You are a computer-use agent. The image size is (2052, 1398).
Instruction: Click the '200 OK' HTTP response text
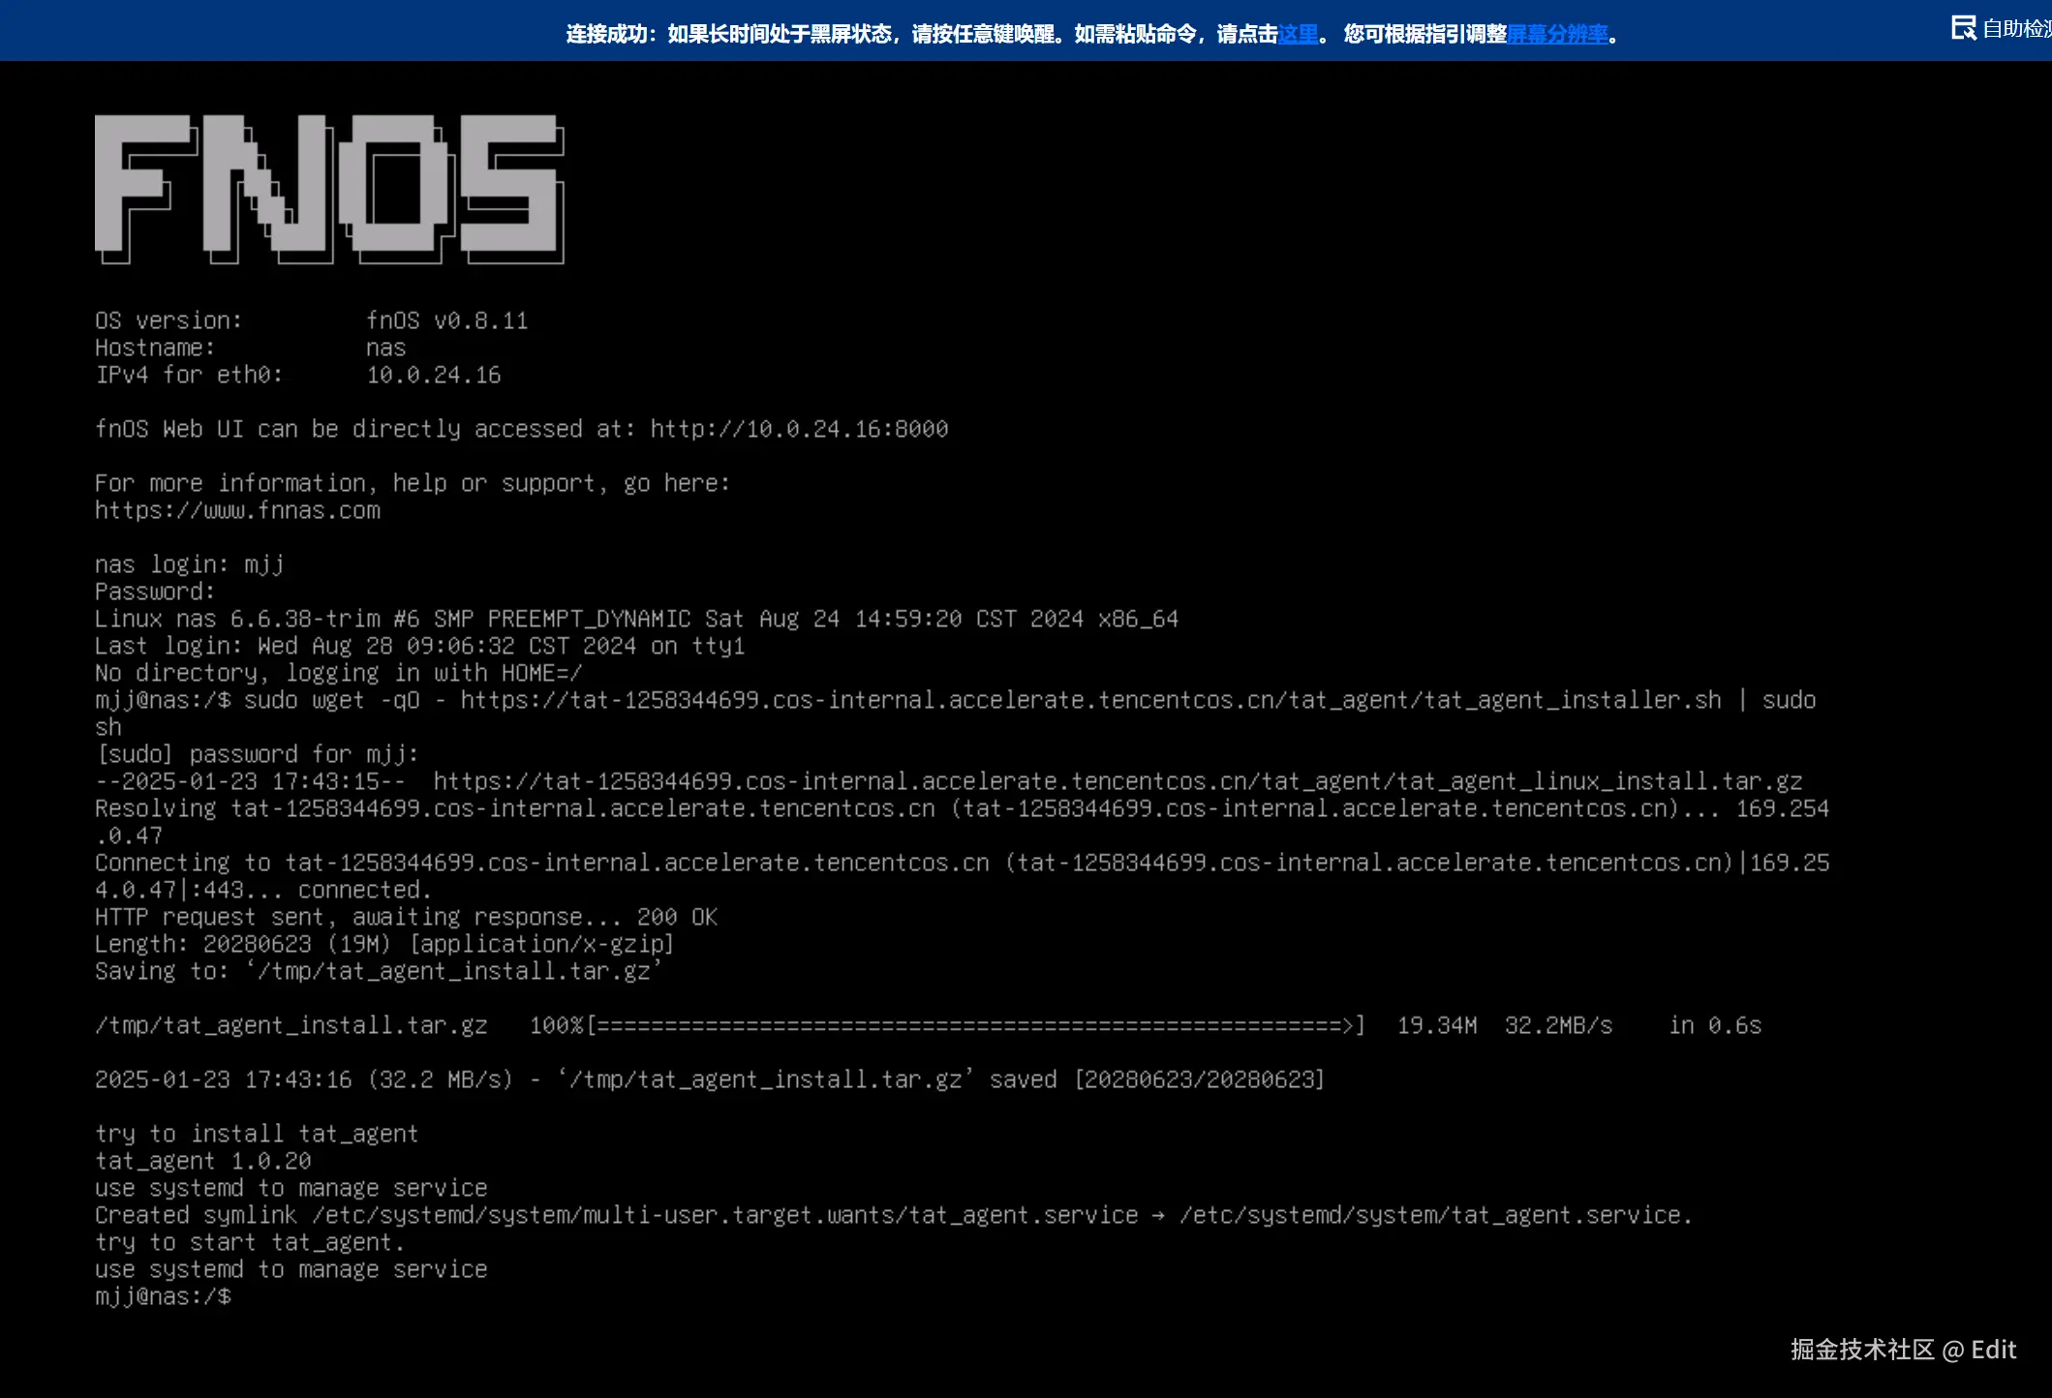(676, 917)
